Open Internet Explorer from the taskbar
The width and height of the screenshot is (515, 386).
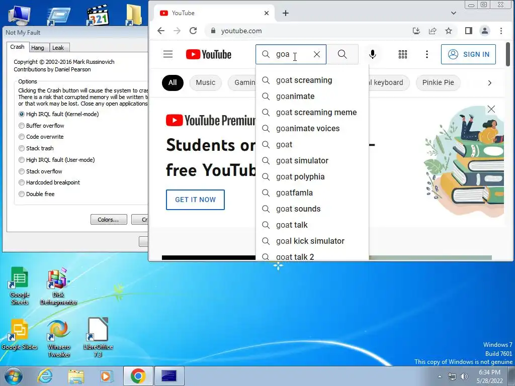[45, 376]
